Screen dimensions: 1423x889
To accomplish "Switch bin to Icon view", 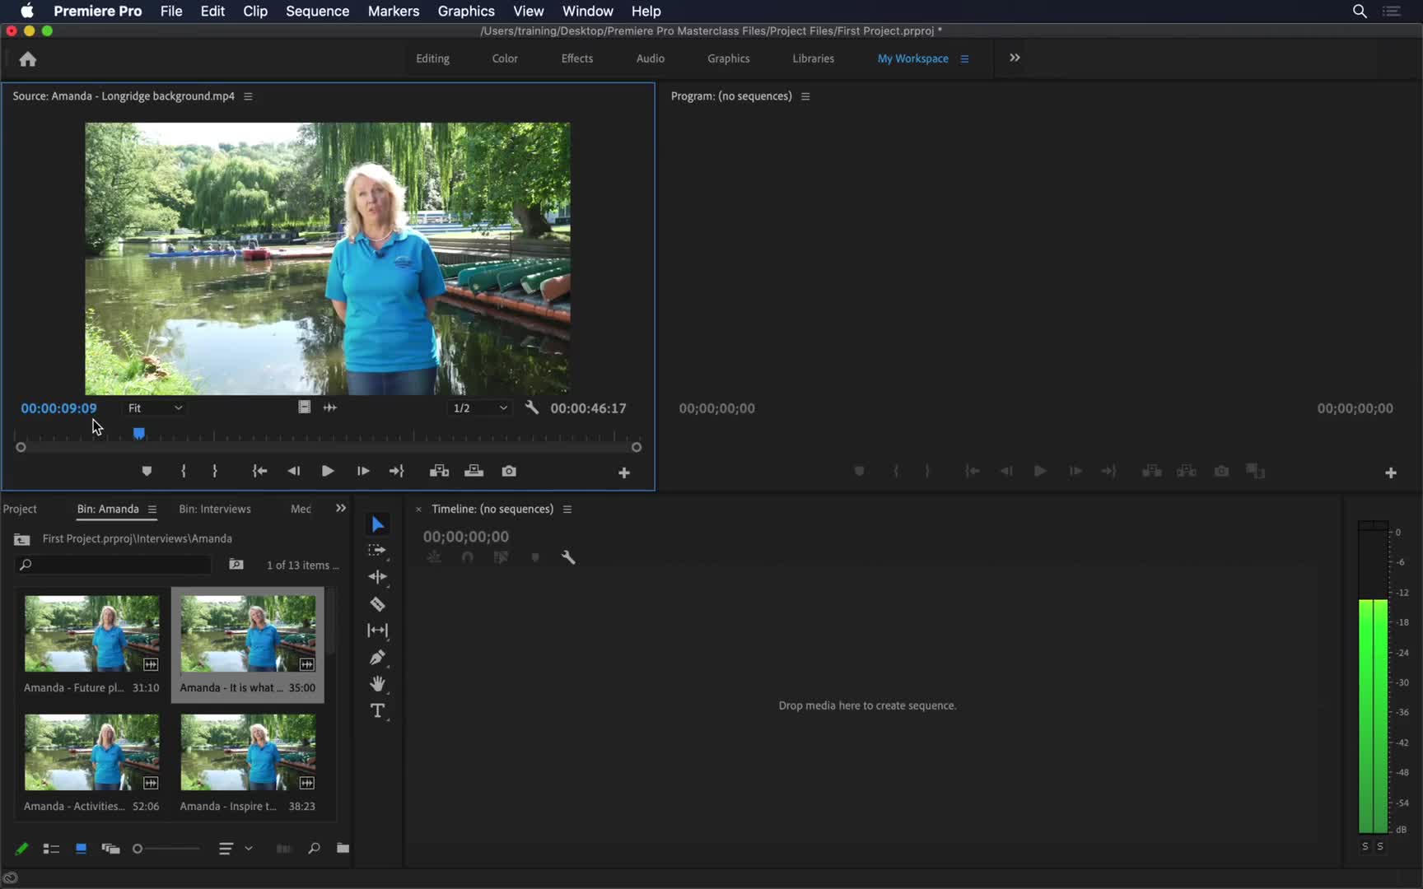I will [81, 849].
